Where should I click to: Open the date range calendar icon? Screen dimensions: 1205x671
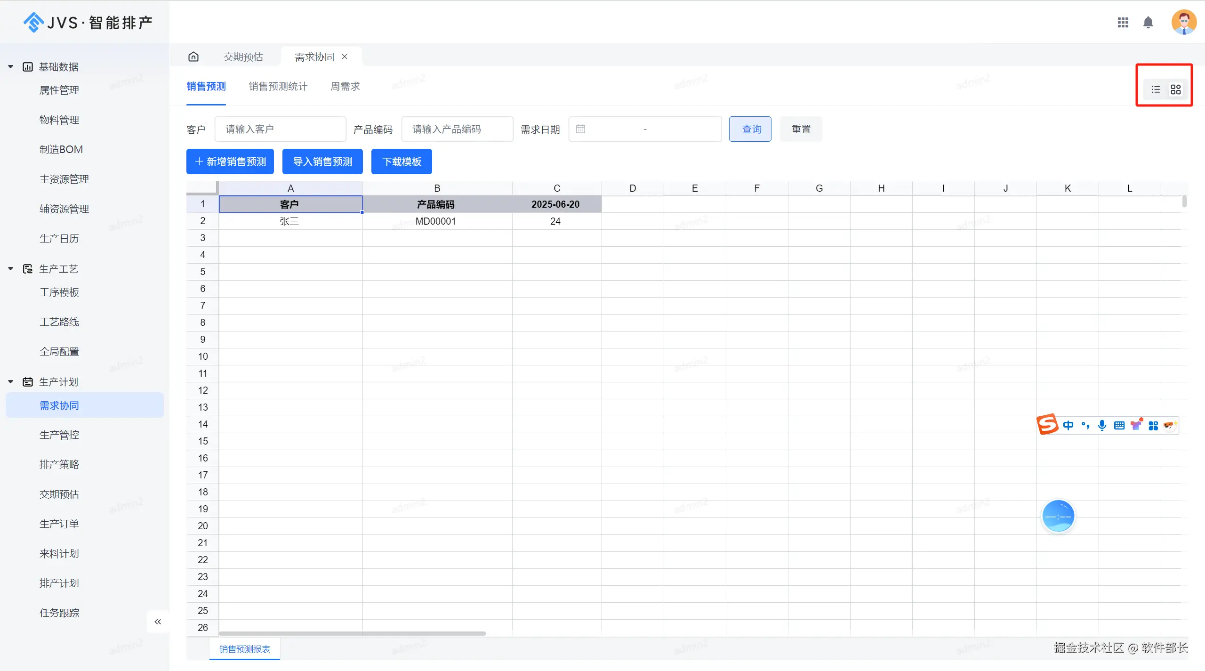pyautogui.click(x=580, y=129)
